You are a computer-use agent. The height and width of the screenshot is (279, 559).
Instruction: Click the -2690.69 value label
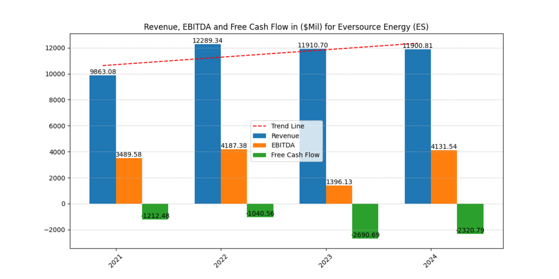point(365,235)
